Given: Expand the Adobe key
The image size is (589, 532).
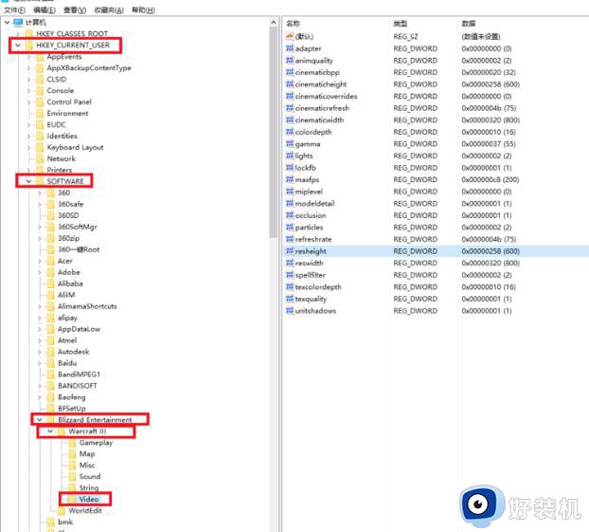Looking at the screenshot, I should point(40,272).
